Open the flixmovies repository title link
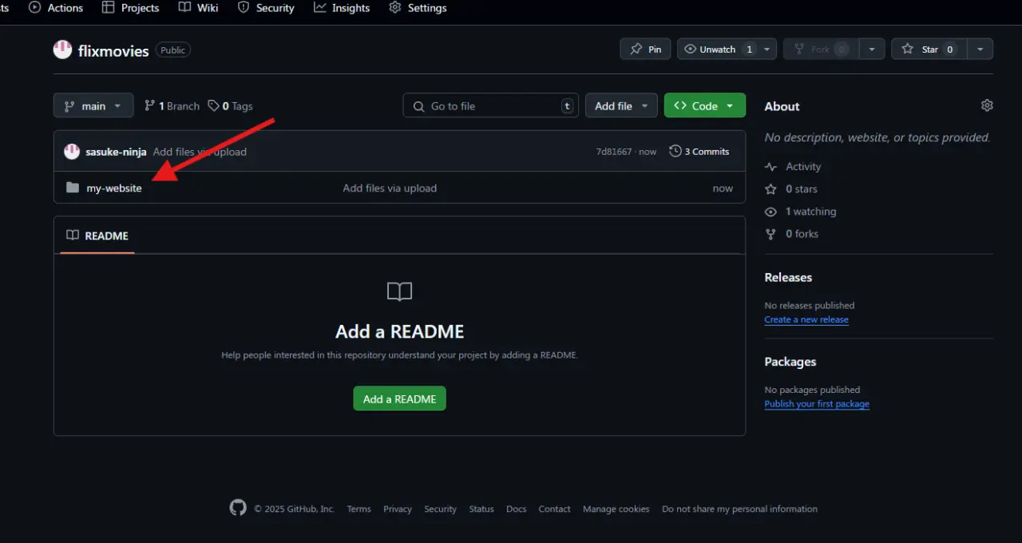The width and height of the screenshot is (1022, 543). (113, 50)
